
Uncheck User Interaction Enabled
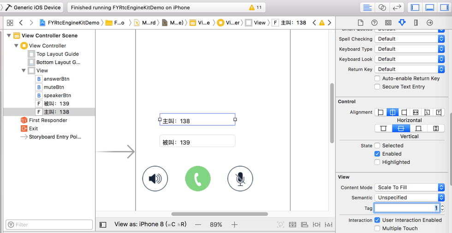[377, 220]
